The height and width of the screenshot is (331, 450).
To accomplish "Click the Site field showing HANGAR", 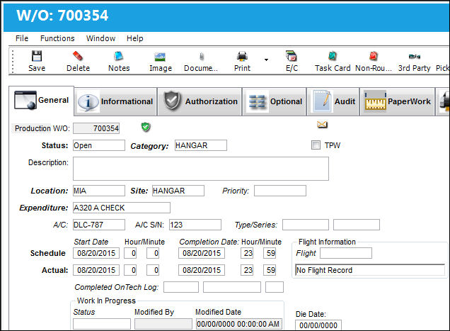I will click(x=178, y=191).
